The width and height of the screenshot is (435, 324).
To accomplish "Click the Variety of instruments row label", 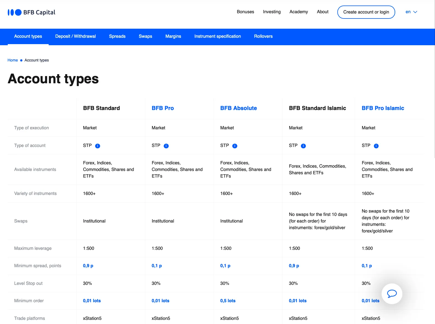I will click(x=35, y=194).
